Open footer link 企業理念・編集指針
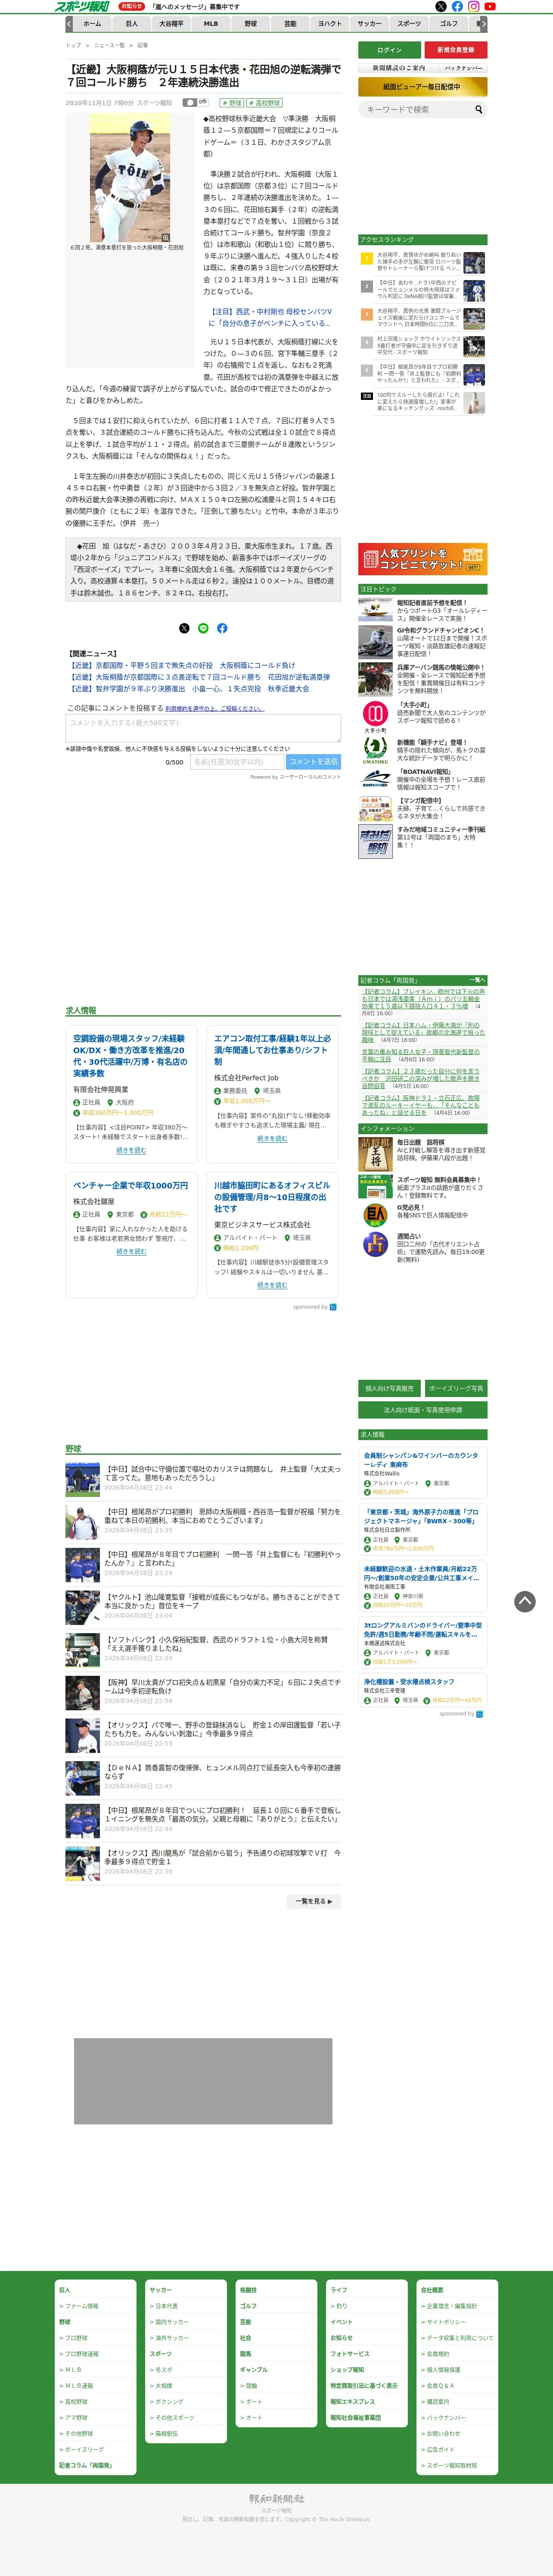The height and width of the screenshot is (2576, 553). pos(449,2306)
